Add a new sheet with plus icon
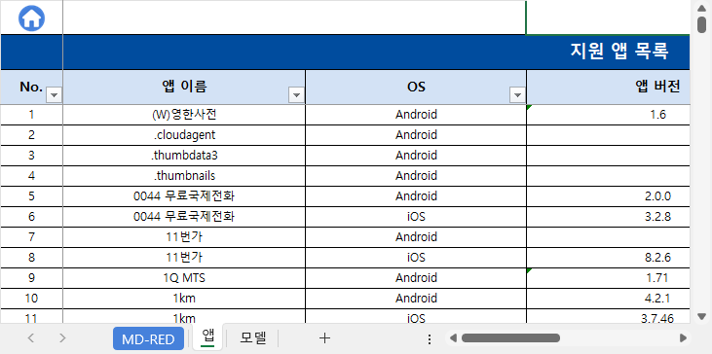Viewport: 712px width, 354px height. pos(324,337)
